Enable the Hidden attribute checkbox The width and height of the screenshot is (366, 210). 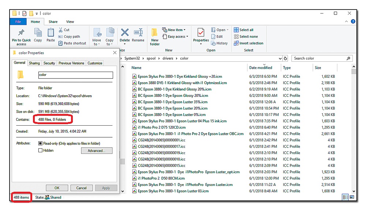pos(41,150)
